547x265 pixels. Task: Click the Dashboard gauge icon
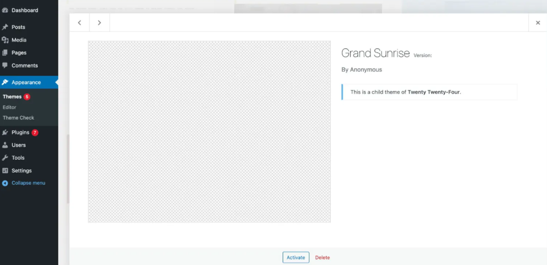[5, 10]
